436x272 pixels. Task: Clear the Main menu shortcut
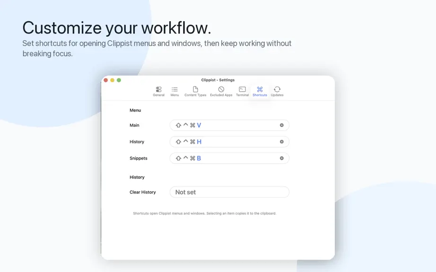tap(282, 125)
